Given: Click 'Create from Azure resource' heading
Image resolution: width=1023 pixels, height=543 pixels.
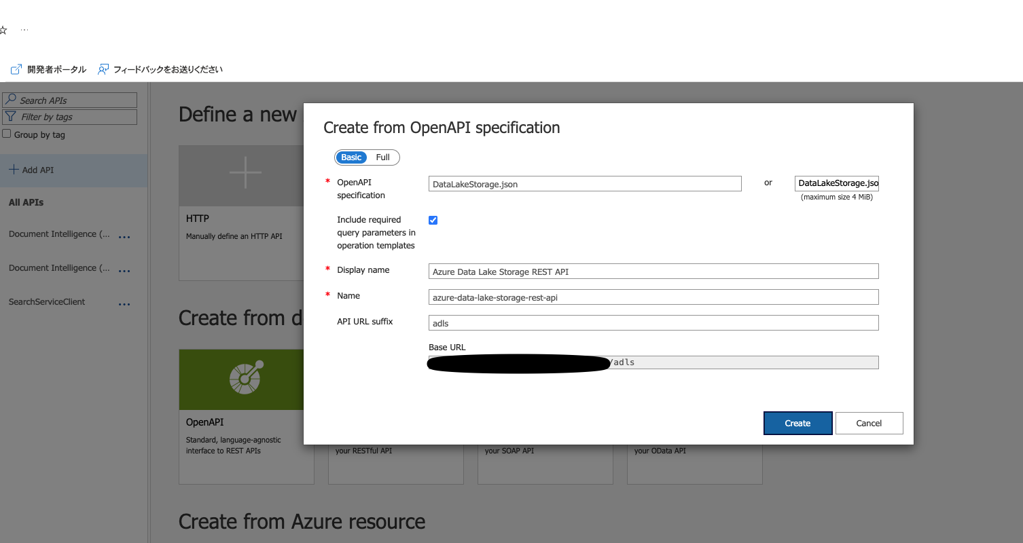Looking at the screenshot, I should point(302,521).
